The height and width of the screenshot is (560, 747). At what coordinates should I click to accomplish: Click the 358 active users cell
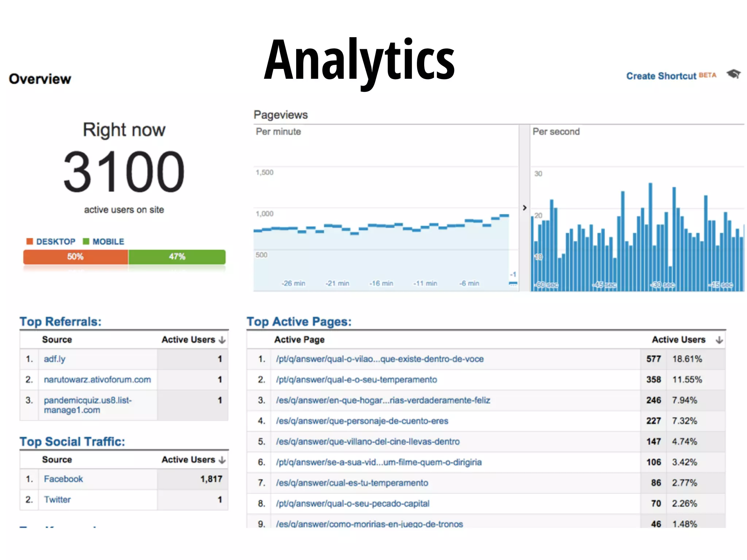tap(654, 380)
